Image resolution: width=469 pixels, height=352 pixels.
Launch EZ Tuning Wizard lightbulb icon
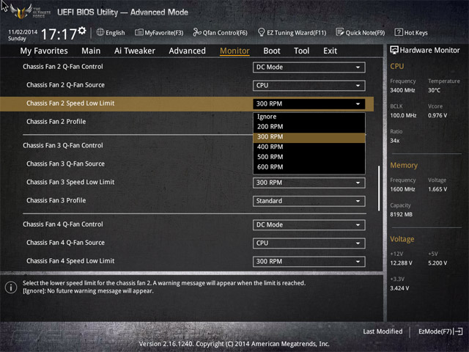pos(261,32)
